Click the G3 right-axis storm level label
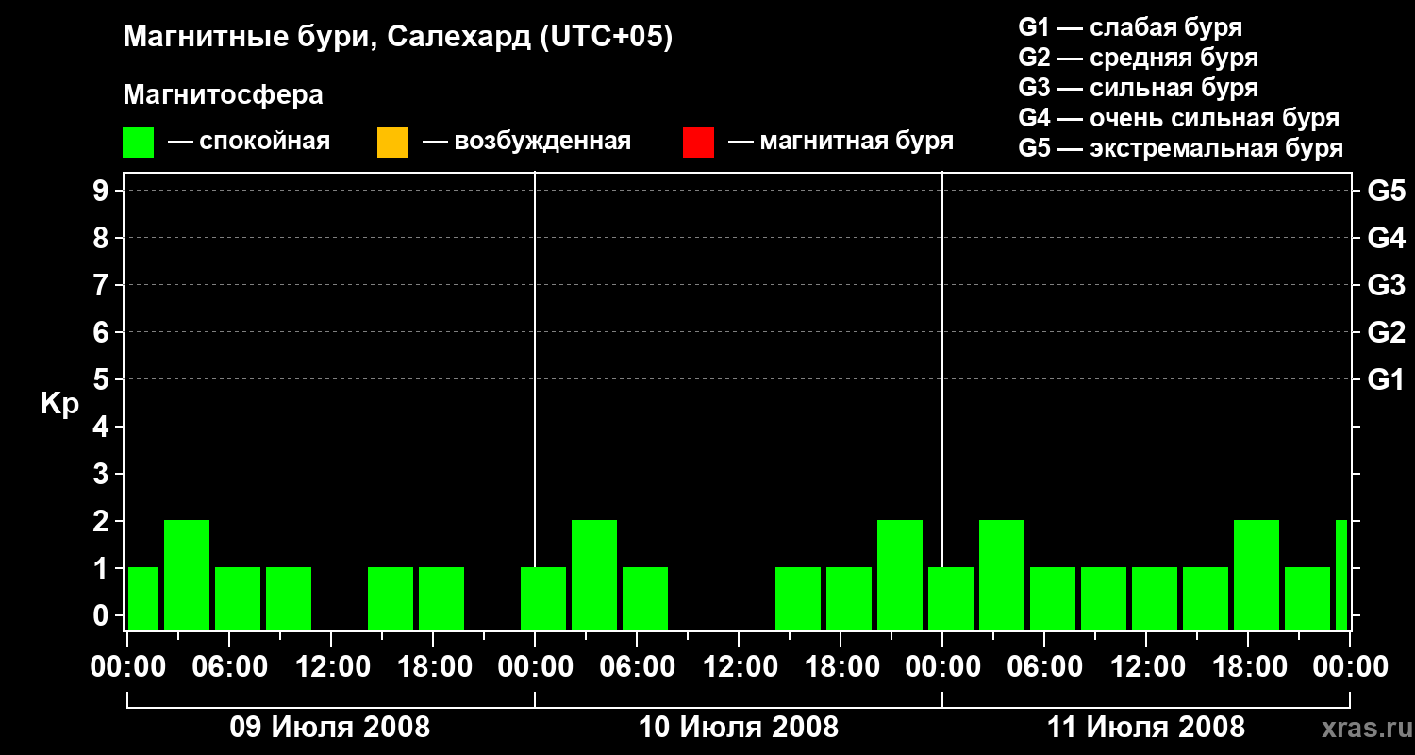 1386,285
